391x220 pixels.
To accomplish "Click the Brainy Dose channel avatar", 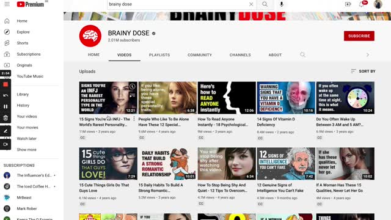I will coord(90,36).
